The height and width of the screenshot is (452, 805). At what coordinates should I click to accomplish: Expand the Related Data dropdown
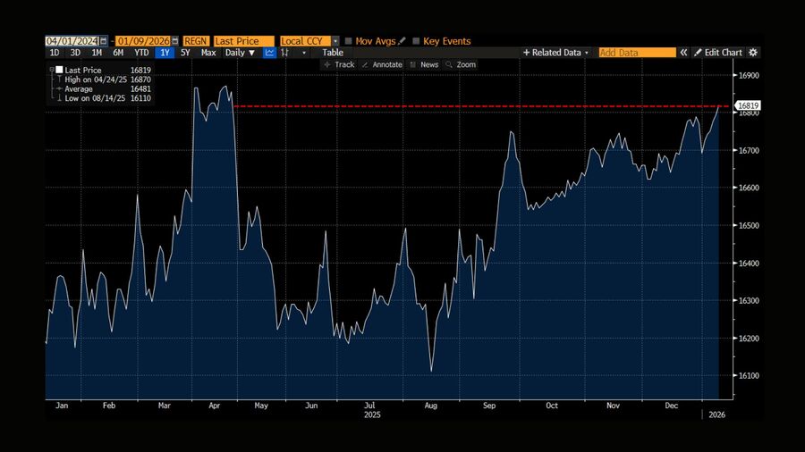tap(555, 53)
